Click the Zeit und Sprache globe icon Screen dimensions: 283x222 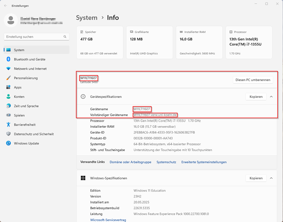tap(9, 106)
